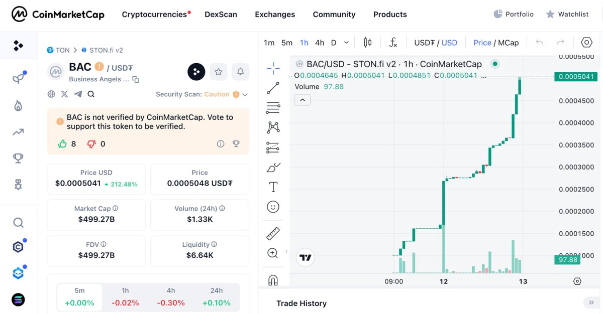Switch chart quote to USD
Screen dimensions: 603x314
coord(450,43)
